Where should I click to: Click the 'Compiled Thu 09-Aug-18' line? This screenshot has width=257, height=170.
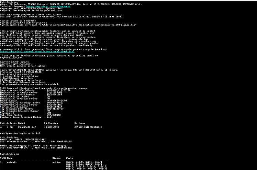[x=31, y=11]
